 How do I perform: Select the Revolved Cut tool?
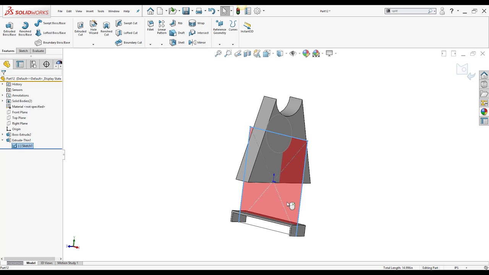pos(106,29)
